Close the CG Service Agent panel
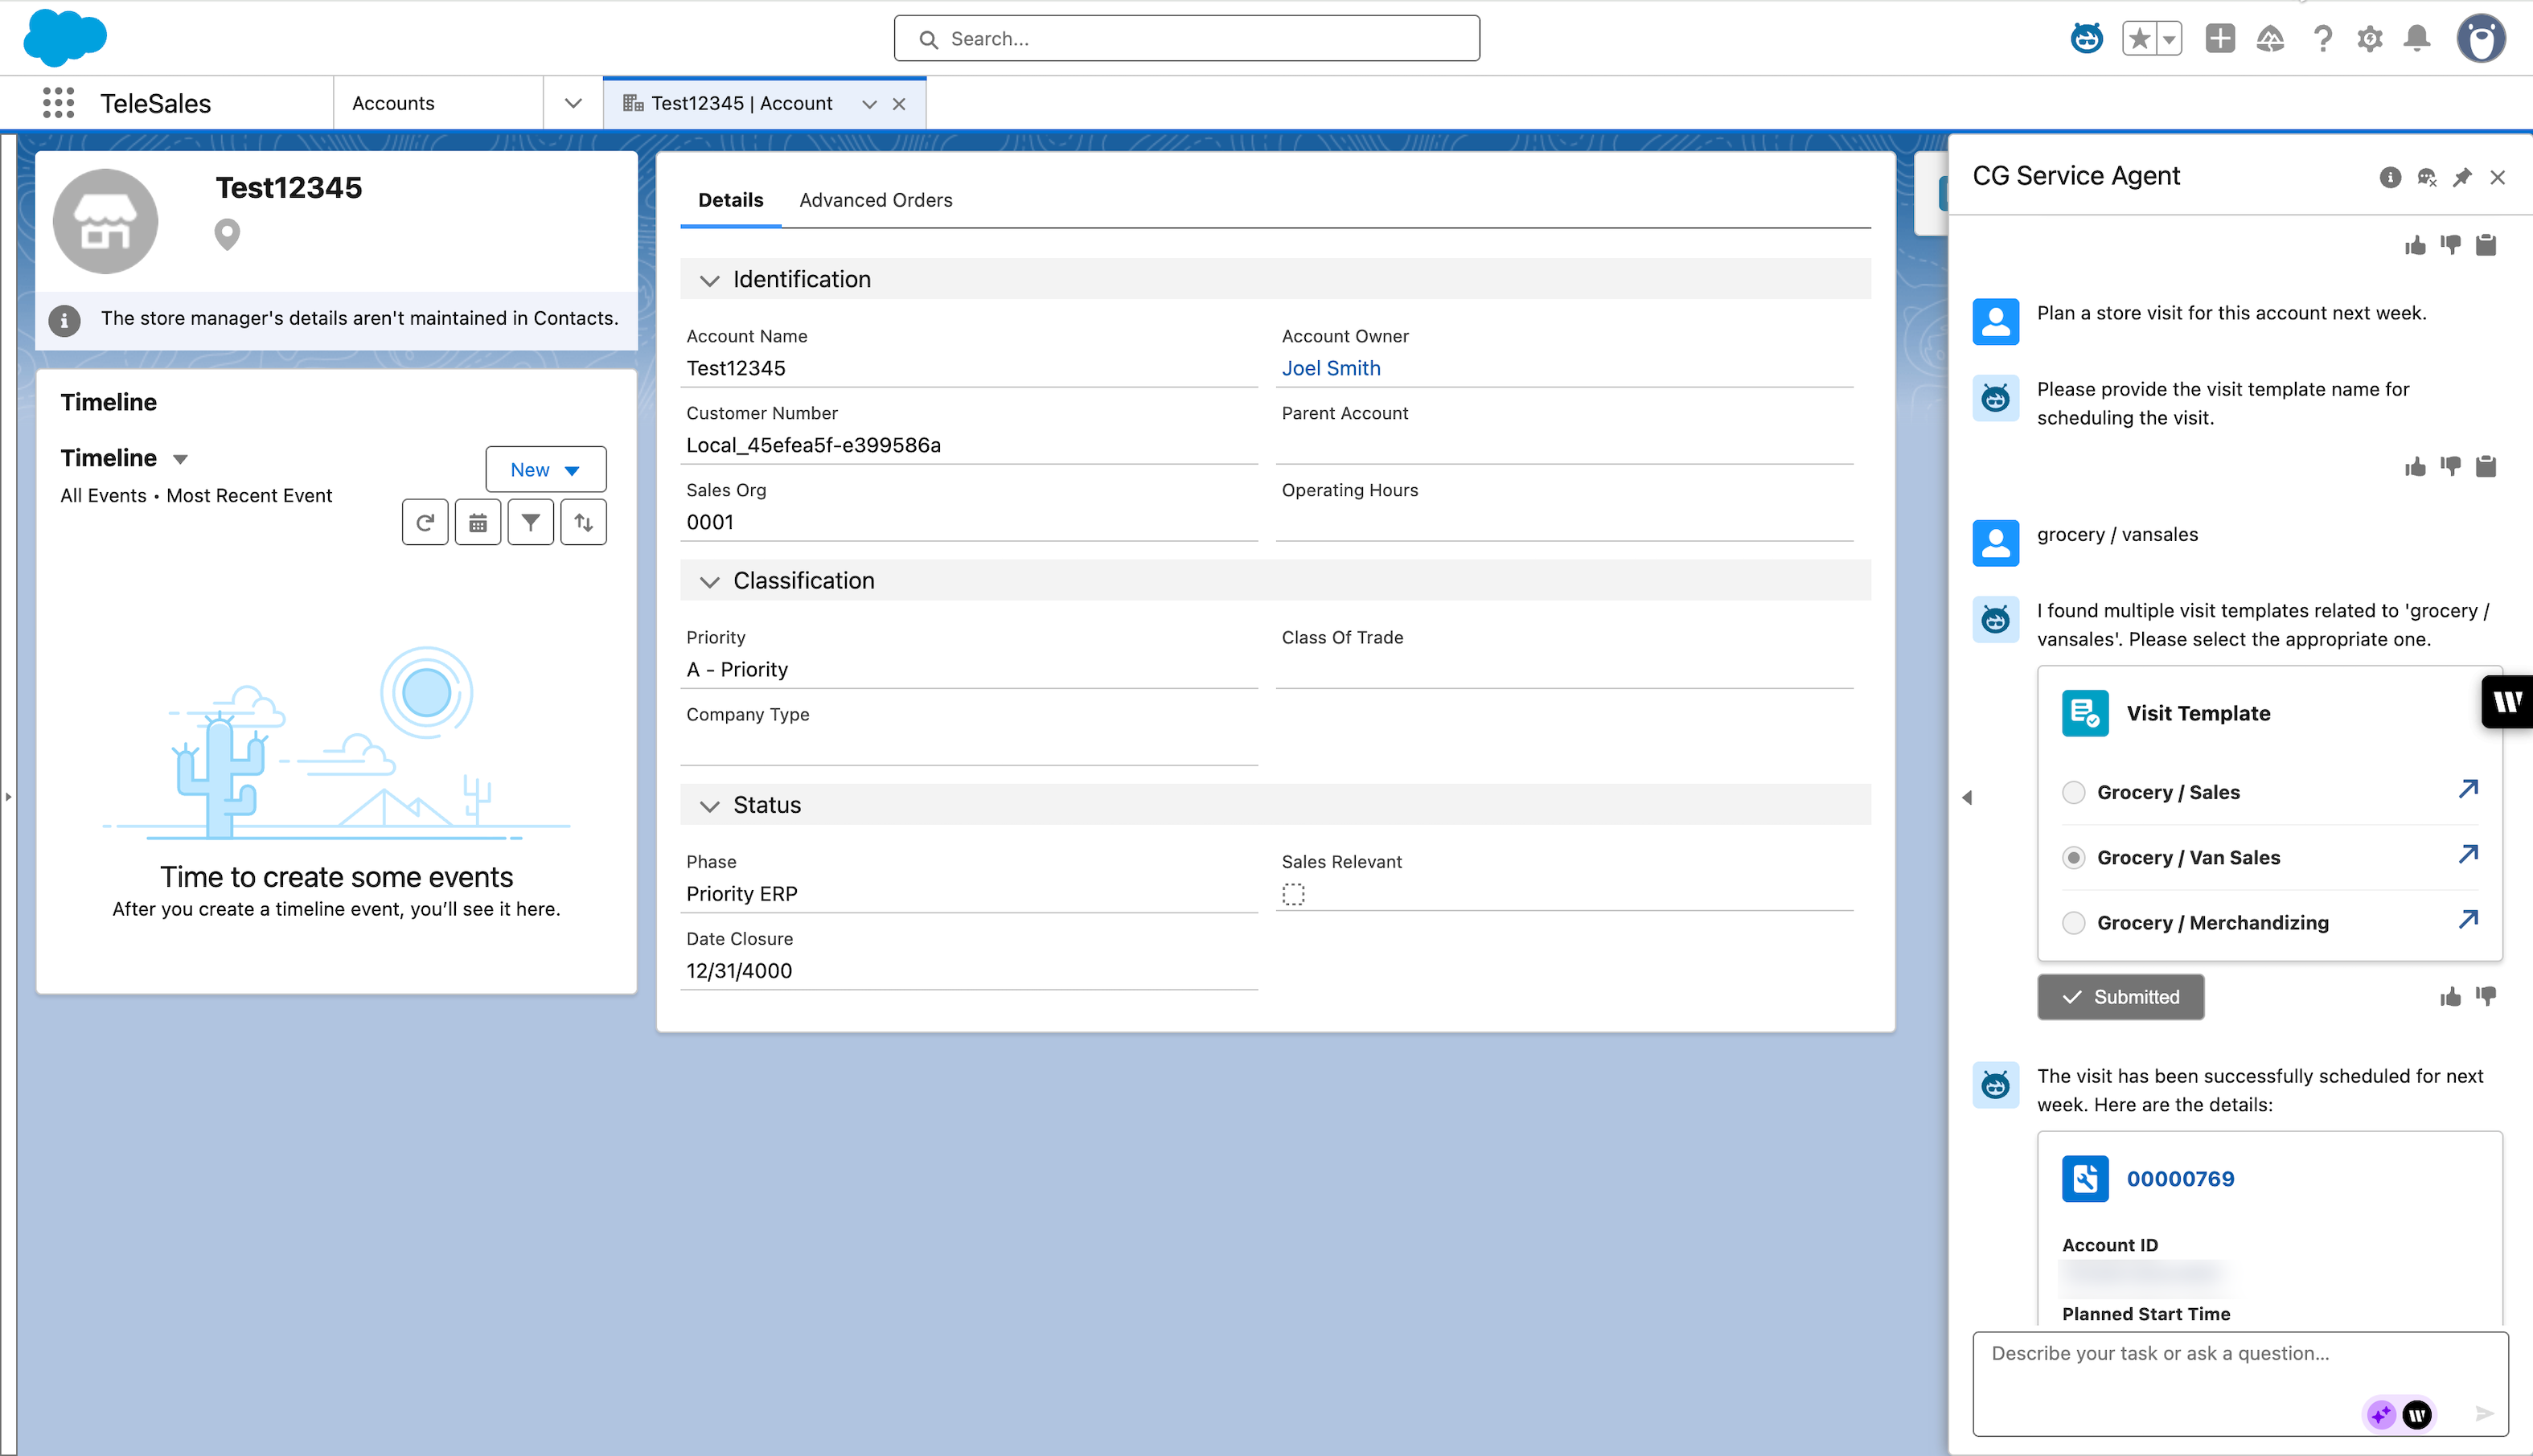The width and height of the screenshot is (2533, 1456). pos(2498,178)
